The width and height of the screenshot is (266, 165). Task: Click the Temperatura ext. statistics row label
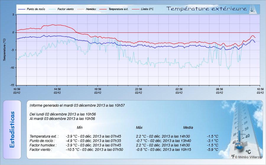pyautogui.click(x=44, y=136)
